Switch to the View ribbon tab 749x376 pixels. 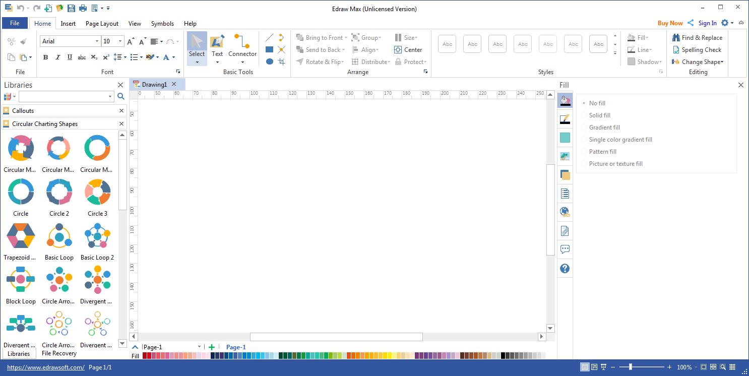135,23
